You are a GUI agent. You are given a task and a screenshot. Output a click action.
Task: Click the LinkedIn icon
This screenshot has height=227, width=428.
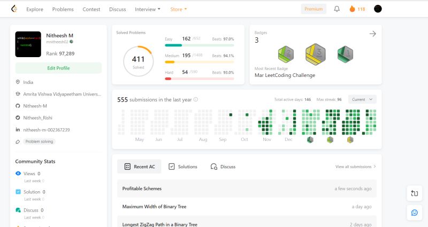pos(18,130)
